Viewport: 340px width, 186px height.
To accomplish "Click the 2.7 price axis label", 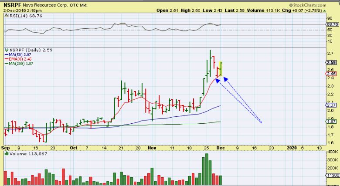I will (x=331, y=53).
